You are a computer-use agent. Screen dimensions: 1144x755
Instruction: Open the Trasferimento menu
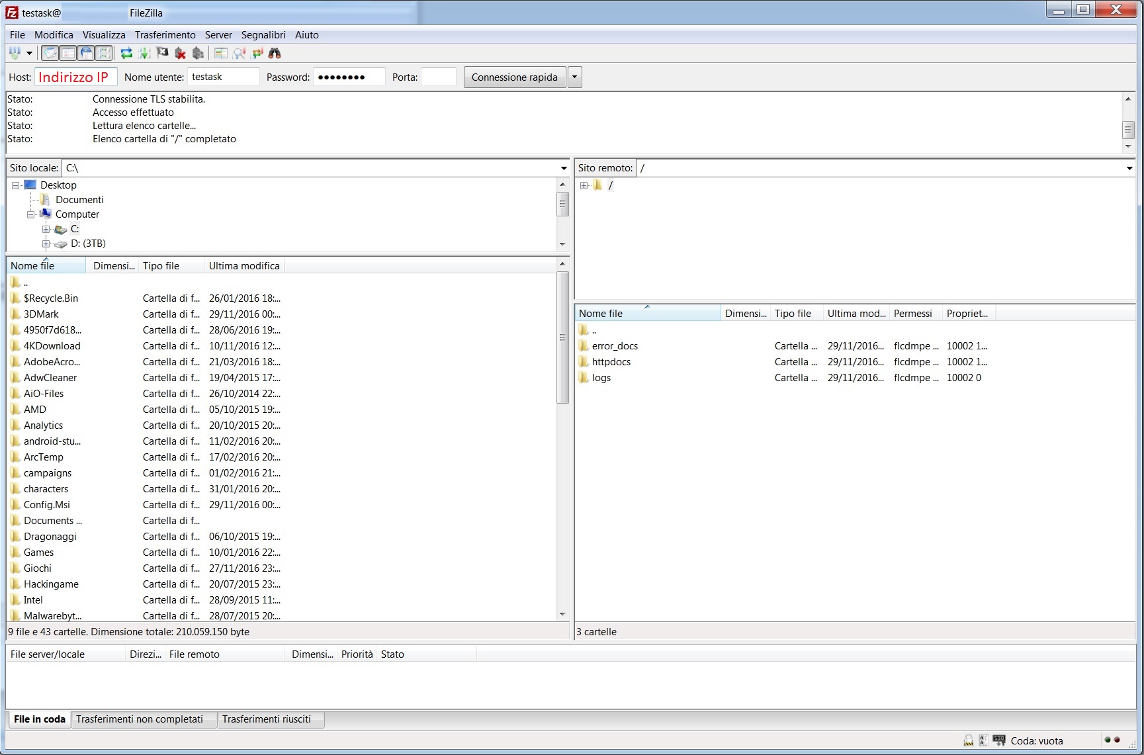(165, 35)
